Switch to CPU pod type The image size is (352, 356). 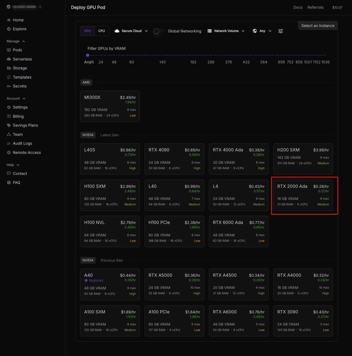(102, 31)
